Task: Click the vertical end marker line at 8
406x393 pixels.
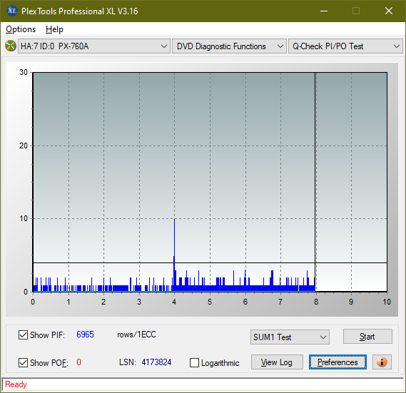Action: tap(315, 182)
